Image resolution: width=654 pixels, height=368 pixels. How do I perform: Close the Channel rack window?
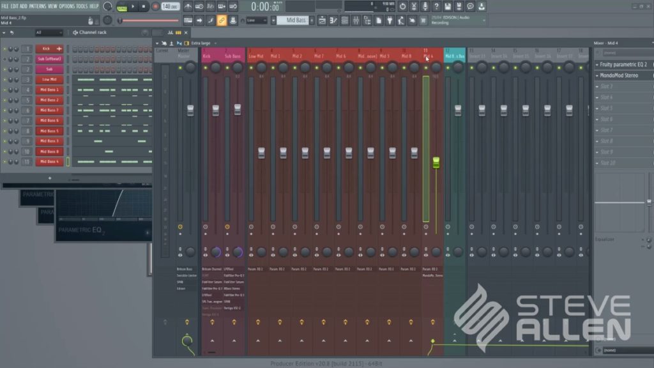coord(186,33)
